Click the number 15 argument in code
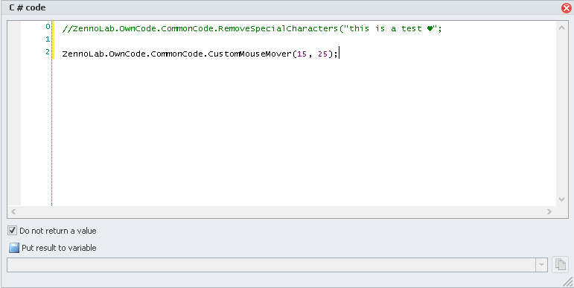Viewport: 574px width, 288px height. coord(302,54)
